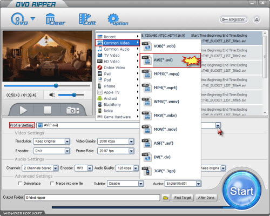Open the Common Audio category
Screen dimensions: 270x216
tap(118, 49)
